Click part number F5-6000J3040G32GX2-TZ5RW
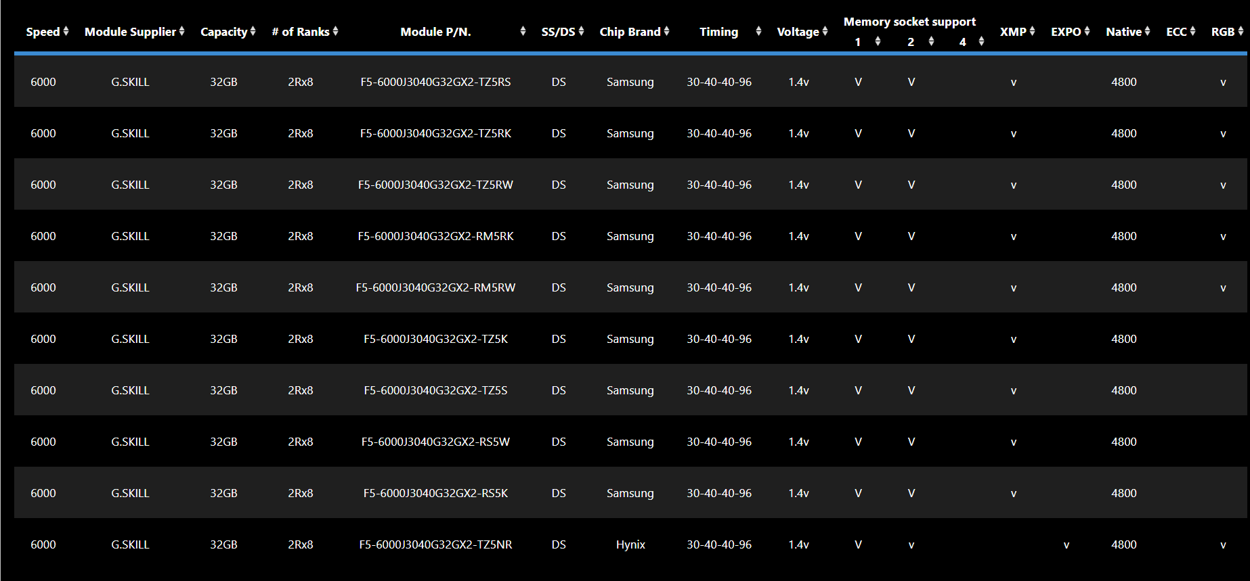Image resolution: width=1250 pixels, height=581 pixels. point(435,185)
